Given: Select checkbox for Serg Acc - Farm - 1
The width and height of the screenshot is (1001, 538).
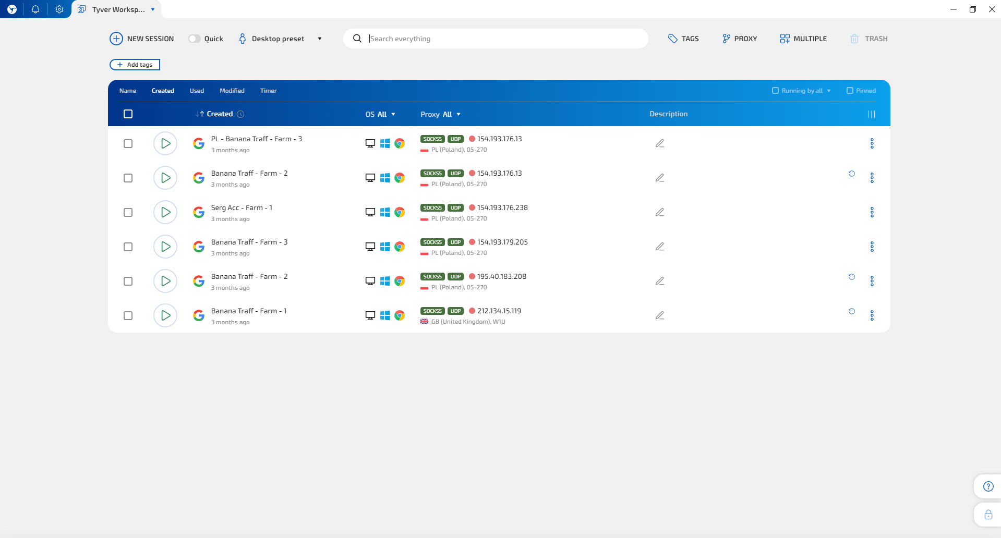Looking at the screenshot, I should (x=128, y=212).
